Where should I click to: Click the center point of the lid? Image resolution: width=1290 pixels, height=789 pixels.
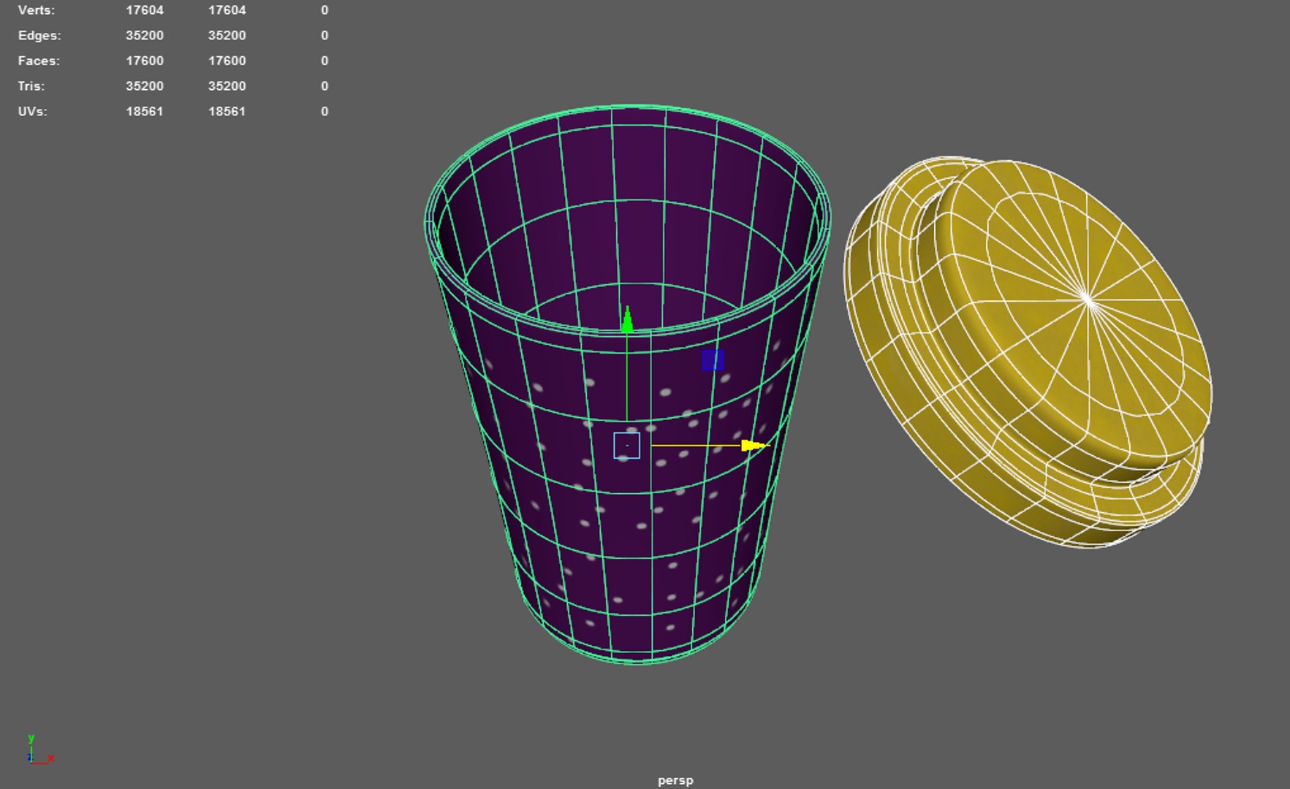coord(1087,299)
